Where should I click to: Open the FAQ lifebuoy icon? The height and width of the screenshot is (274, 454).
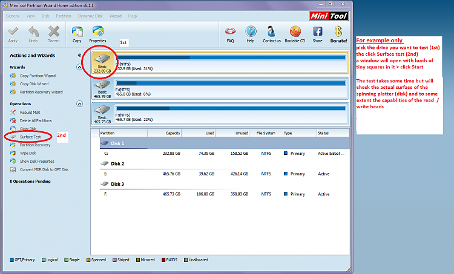tap(231, 31)
